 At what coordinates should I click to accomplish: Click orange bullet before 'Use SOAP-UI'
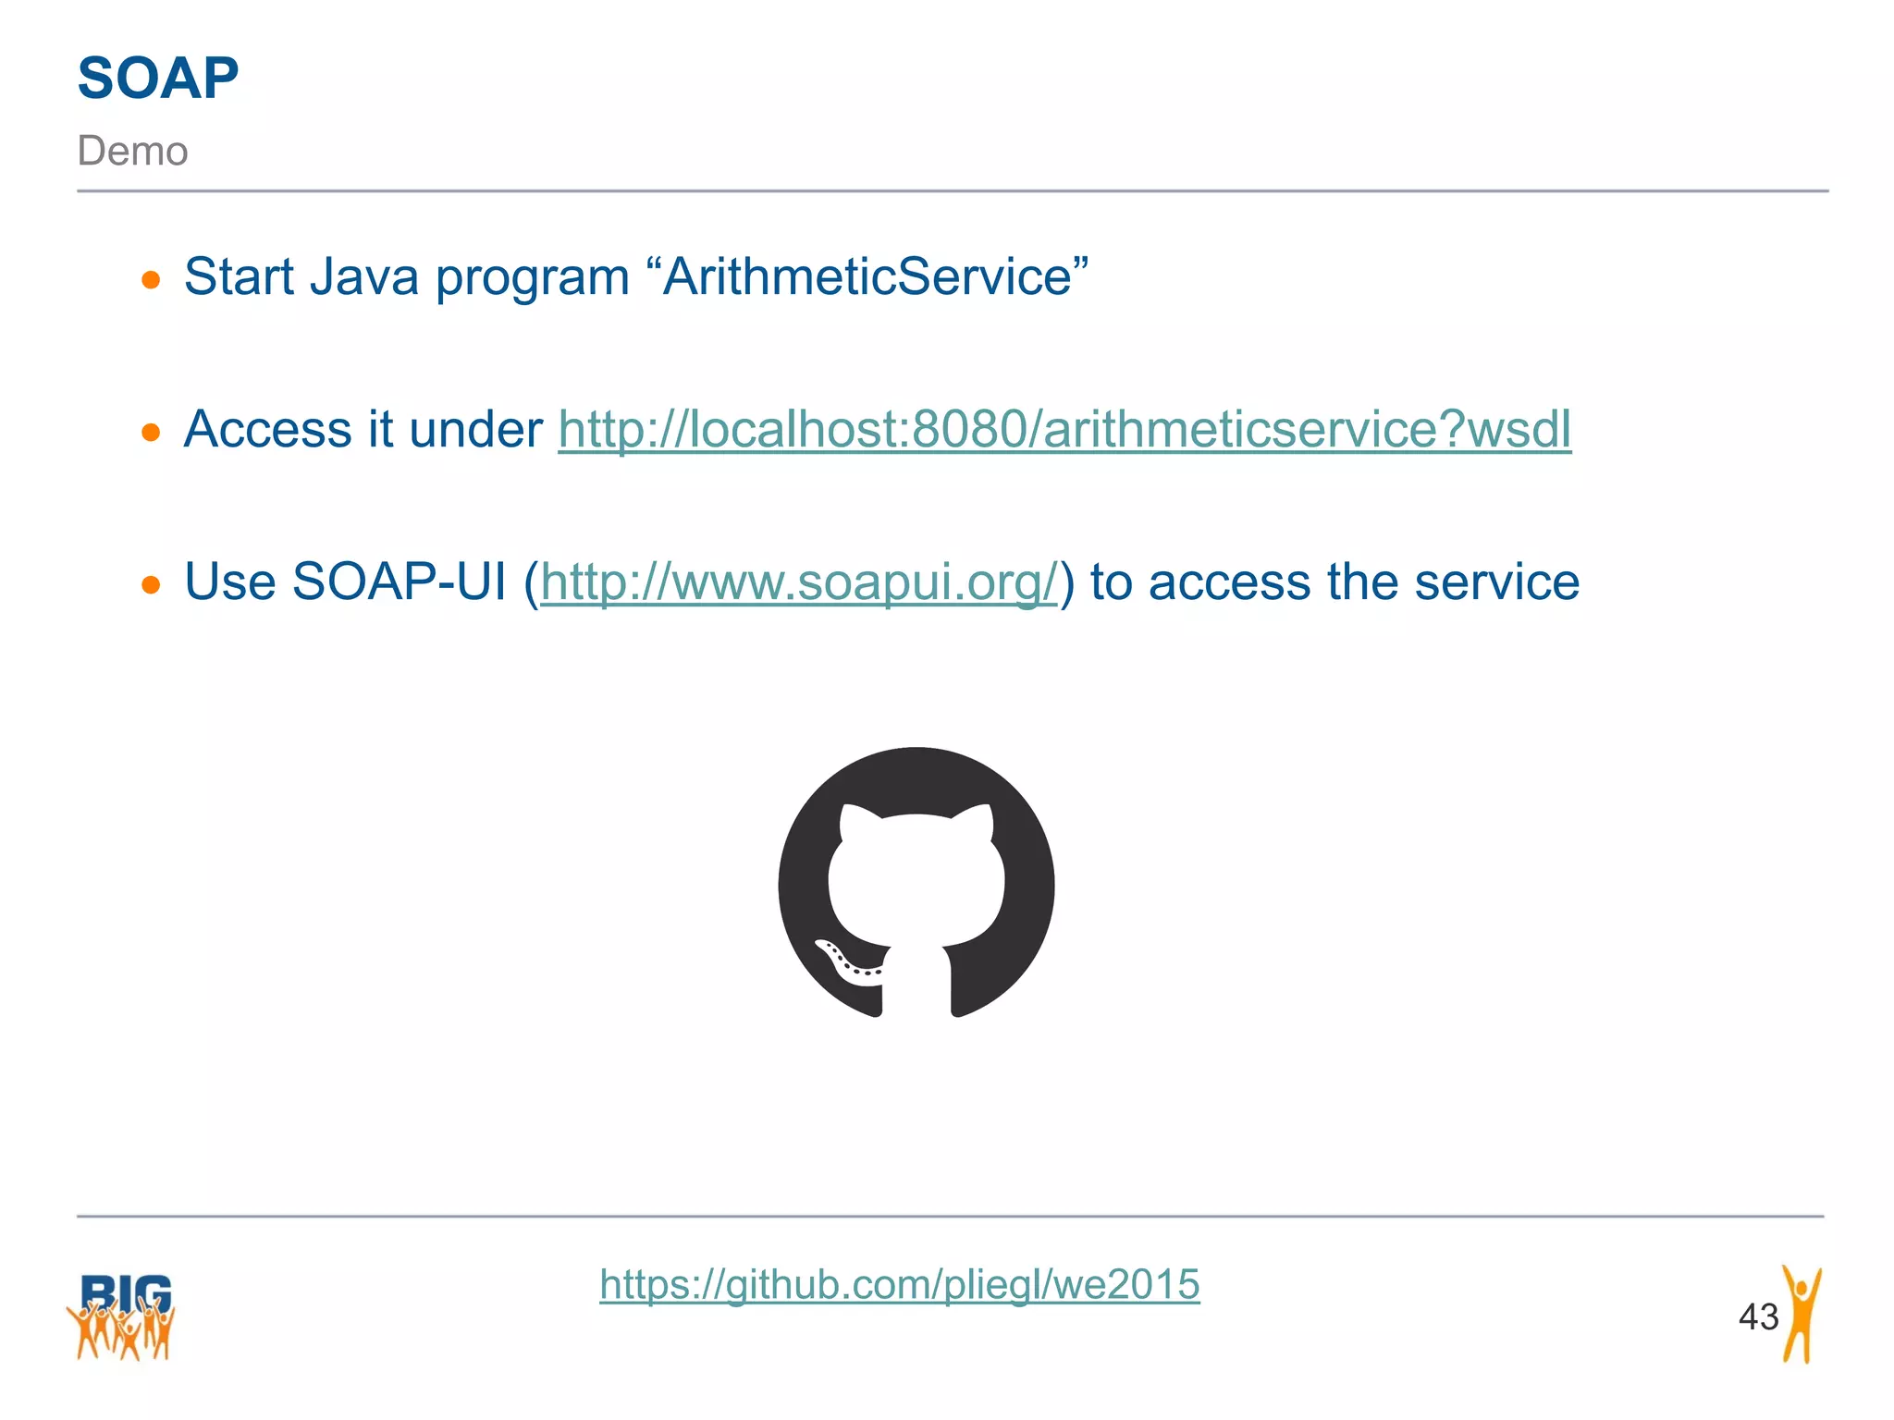tap(151, 584)
